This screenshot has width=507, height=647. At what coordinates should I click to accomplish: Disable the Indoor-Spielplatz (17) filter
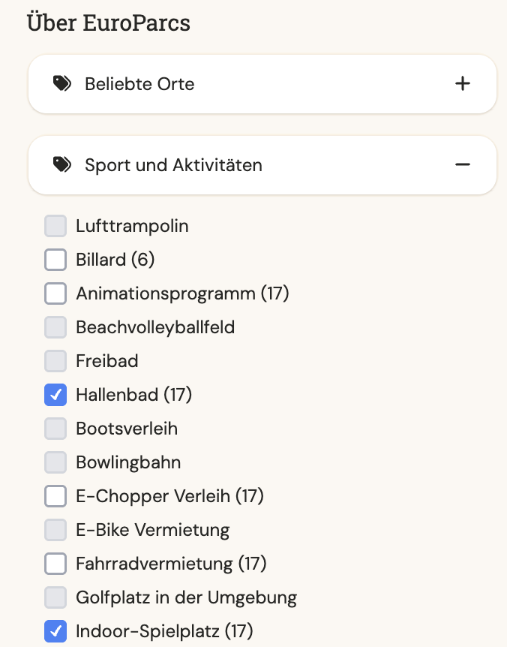(55, 631)
